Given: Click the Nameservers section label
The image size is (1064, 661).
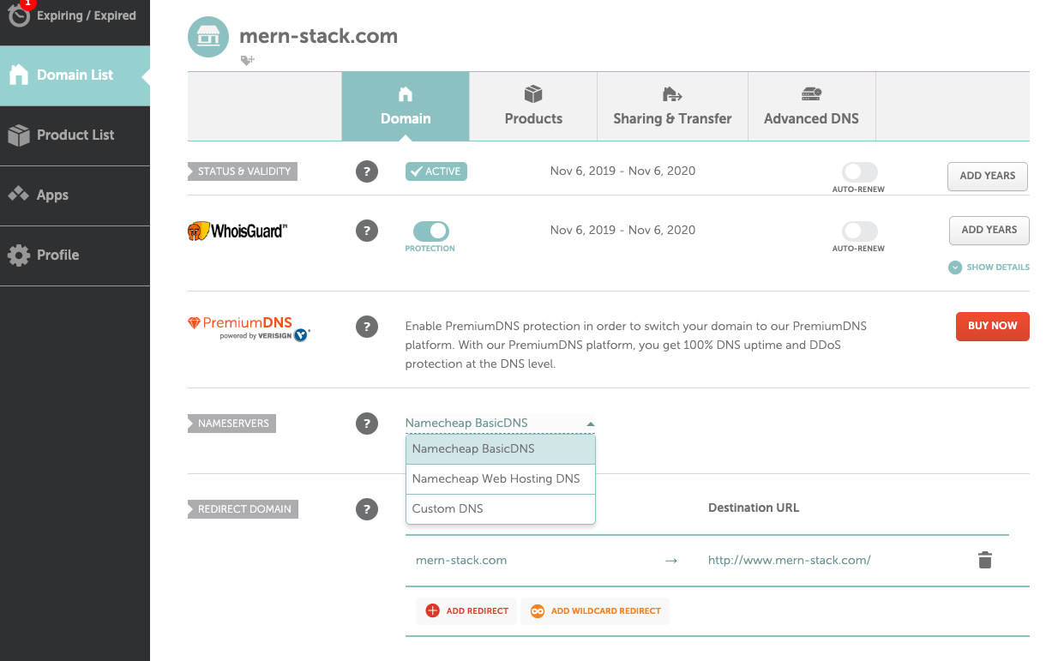Looking at the screenshot, I should tap(231, 424).
